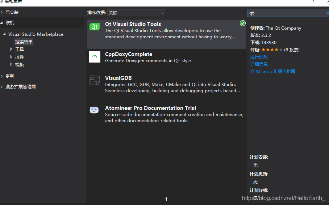
Task: Expand the 模板 tree node
Action: (11, 64)
